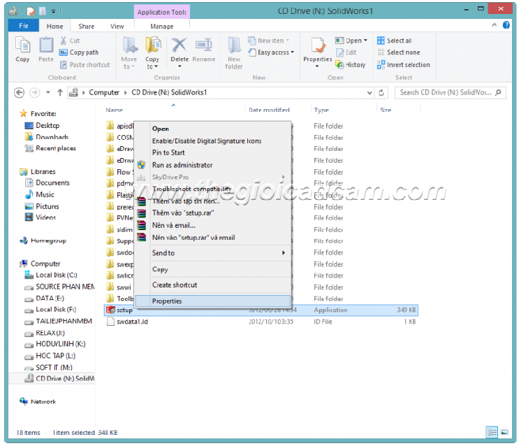The image size is (519, 444).
Task: Click the Cut scissors icon
Action: click(x=64, y=41)
